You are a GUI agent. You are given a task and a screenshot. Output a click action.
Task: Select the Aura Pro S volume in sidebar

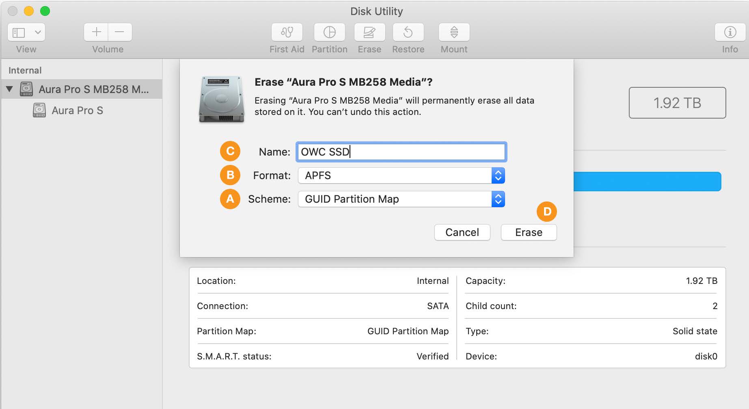tap(78, 110)
